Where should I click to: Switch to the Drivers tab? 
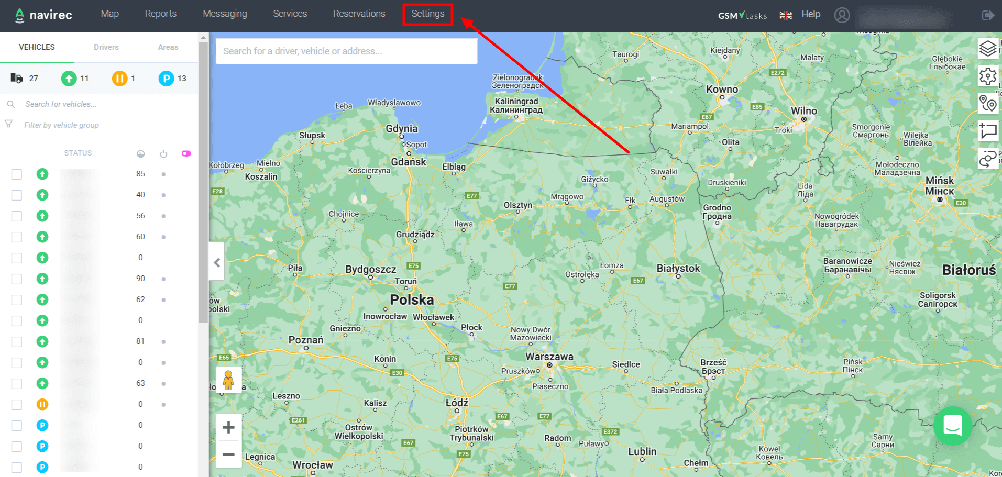click(x=106, y=47)
